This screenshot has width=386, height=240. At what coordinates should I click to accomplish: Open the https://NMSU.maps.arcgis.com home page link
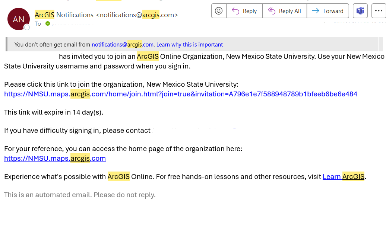point(55,158)
